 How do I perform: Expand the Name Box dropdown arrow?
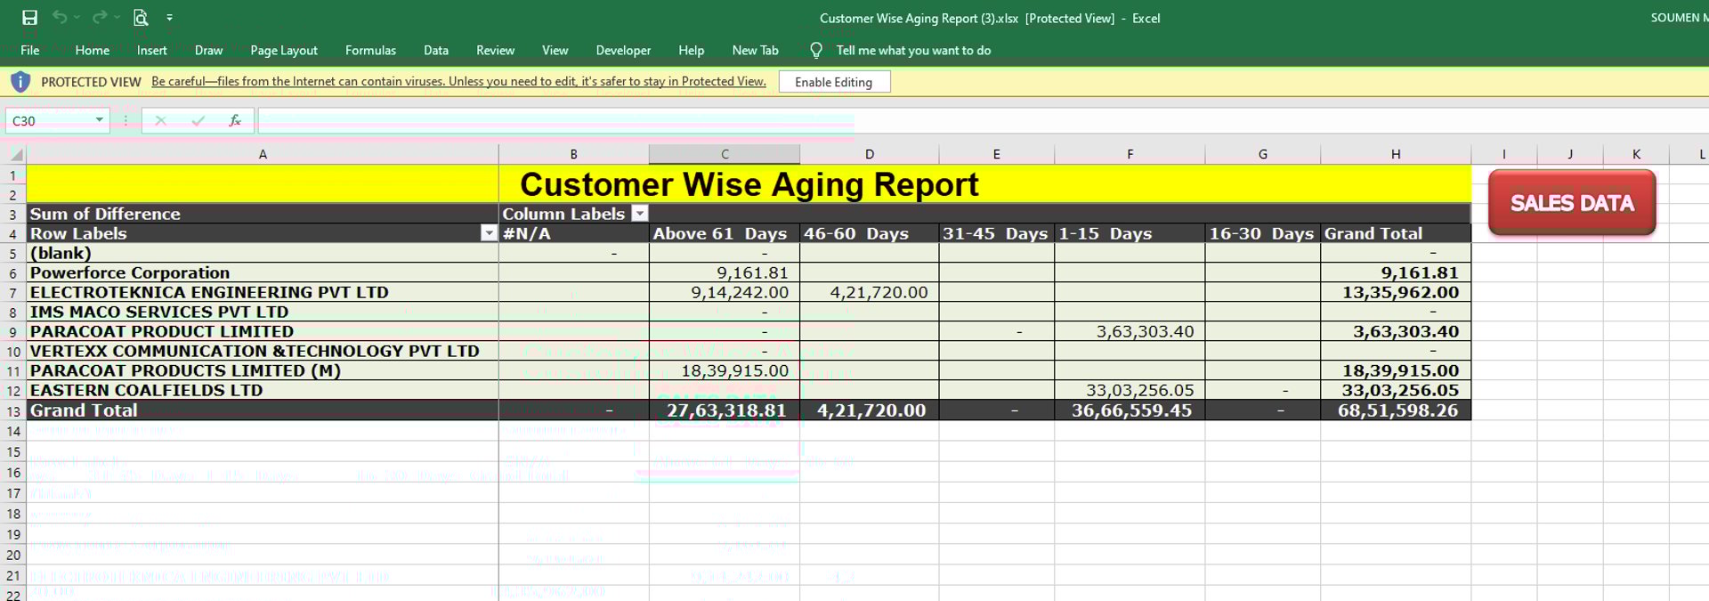[100, 120]
